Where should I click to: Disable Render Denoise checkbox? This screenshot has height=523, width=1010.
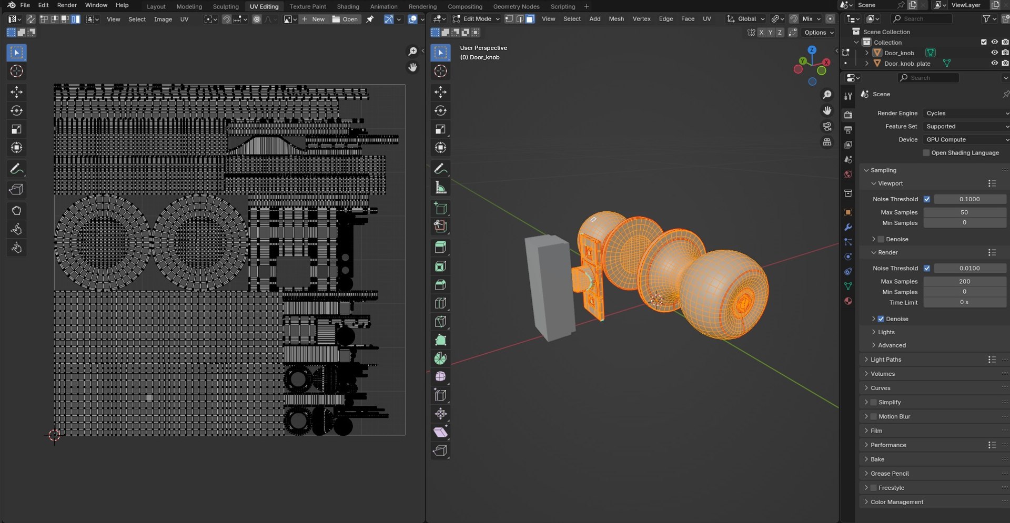[x=881, y=319]
